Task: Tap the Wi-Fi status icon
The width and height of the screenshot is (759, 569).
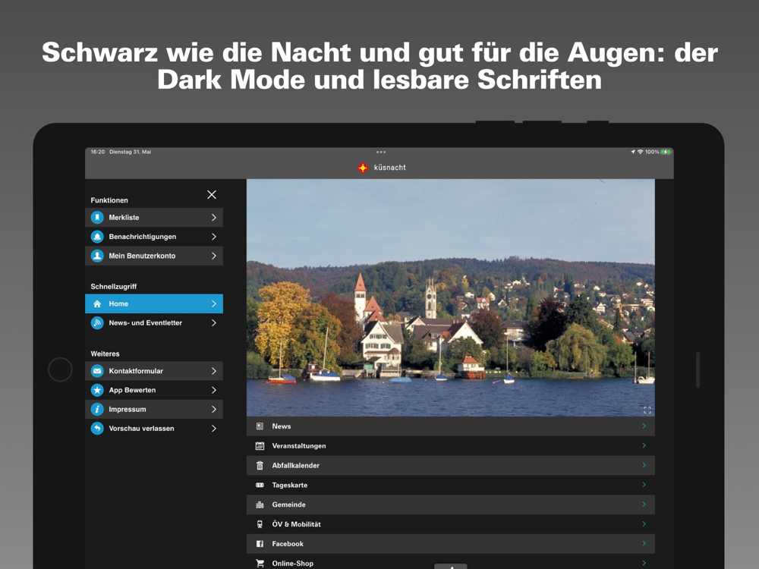Action: coord(641,152)
